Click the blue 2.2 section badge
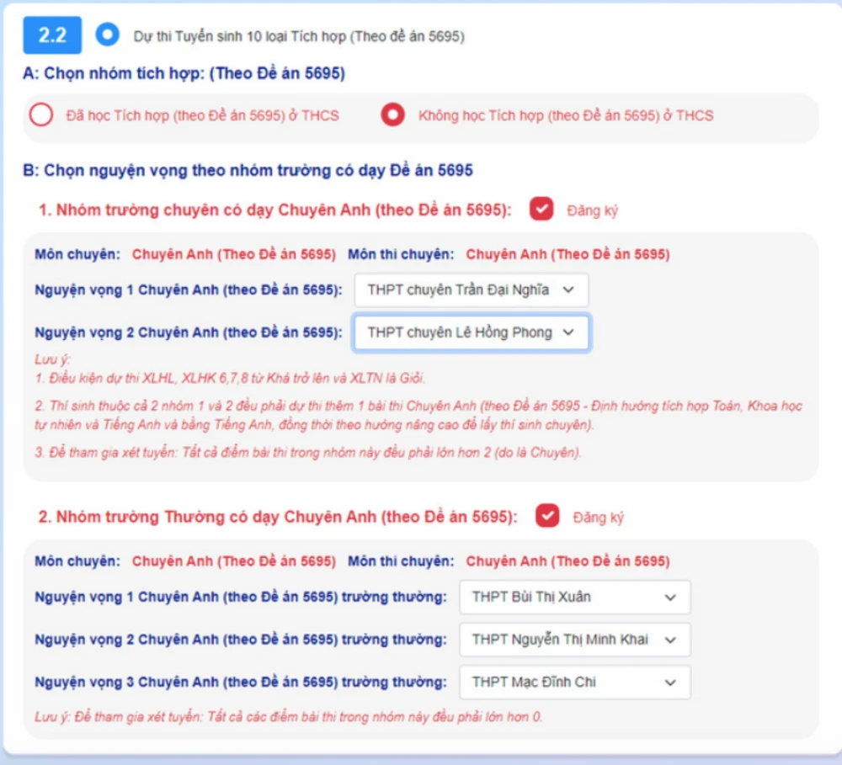 (52, 35)
